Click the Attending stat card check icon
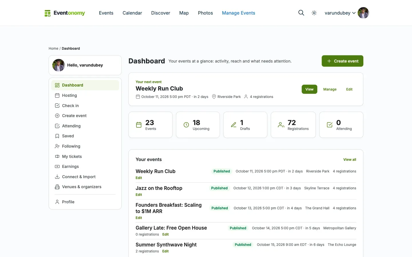This screenshot has height=257, width=412. click(x=330, y=125)
